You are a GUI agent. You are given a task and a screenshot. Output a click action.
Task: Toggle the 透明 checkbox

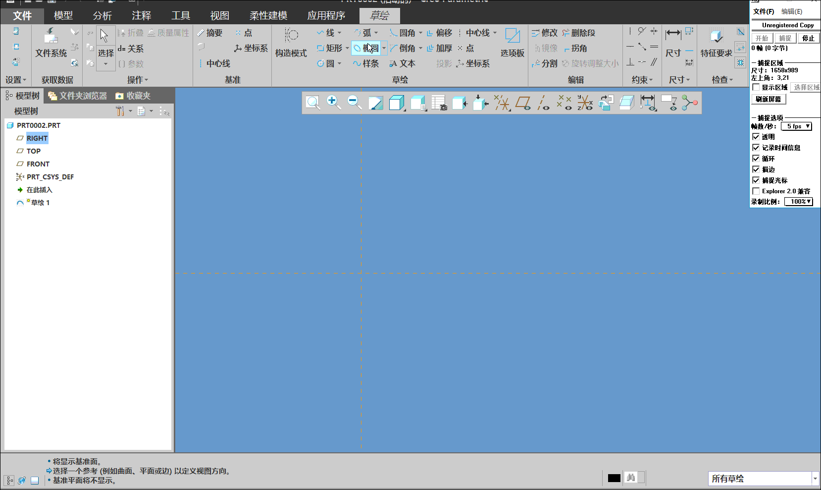pyautogui.click(x=756, y=137)
